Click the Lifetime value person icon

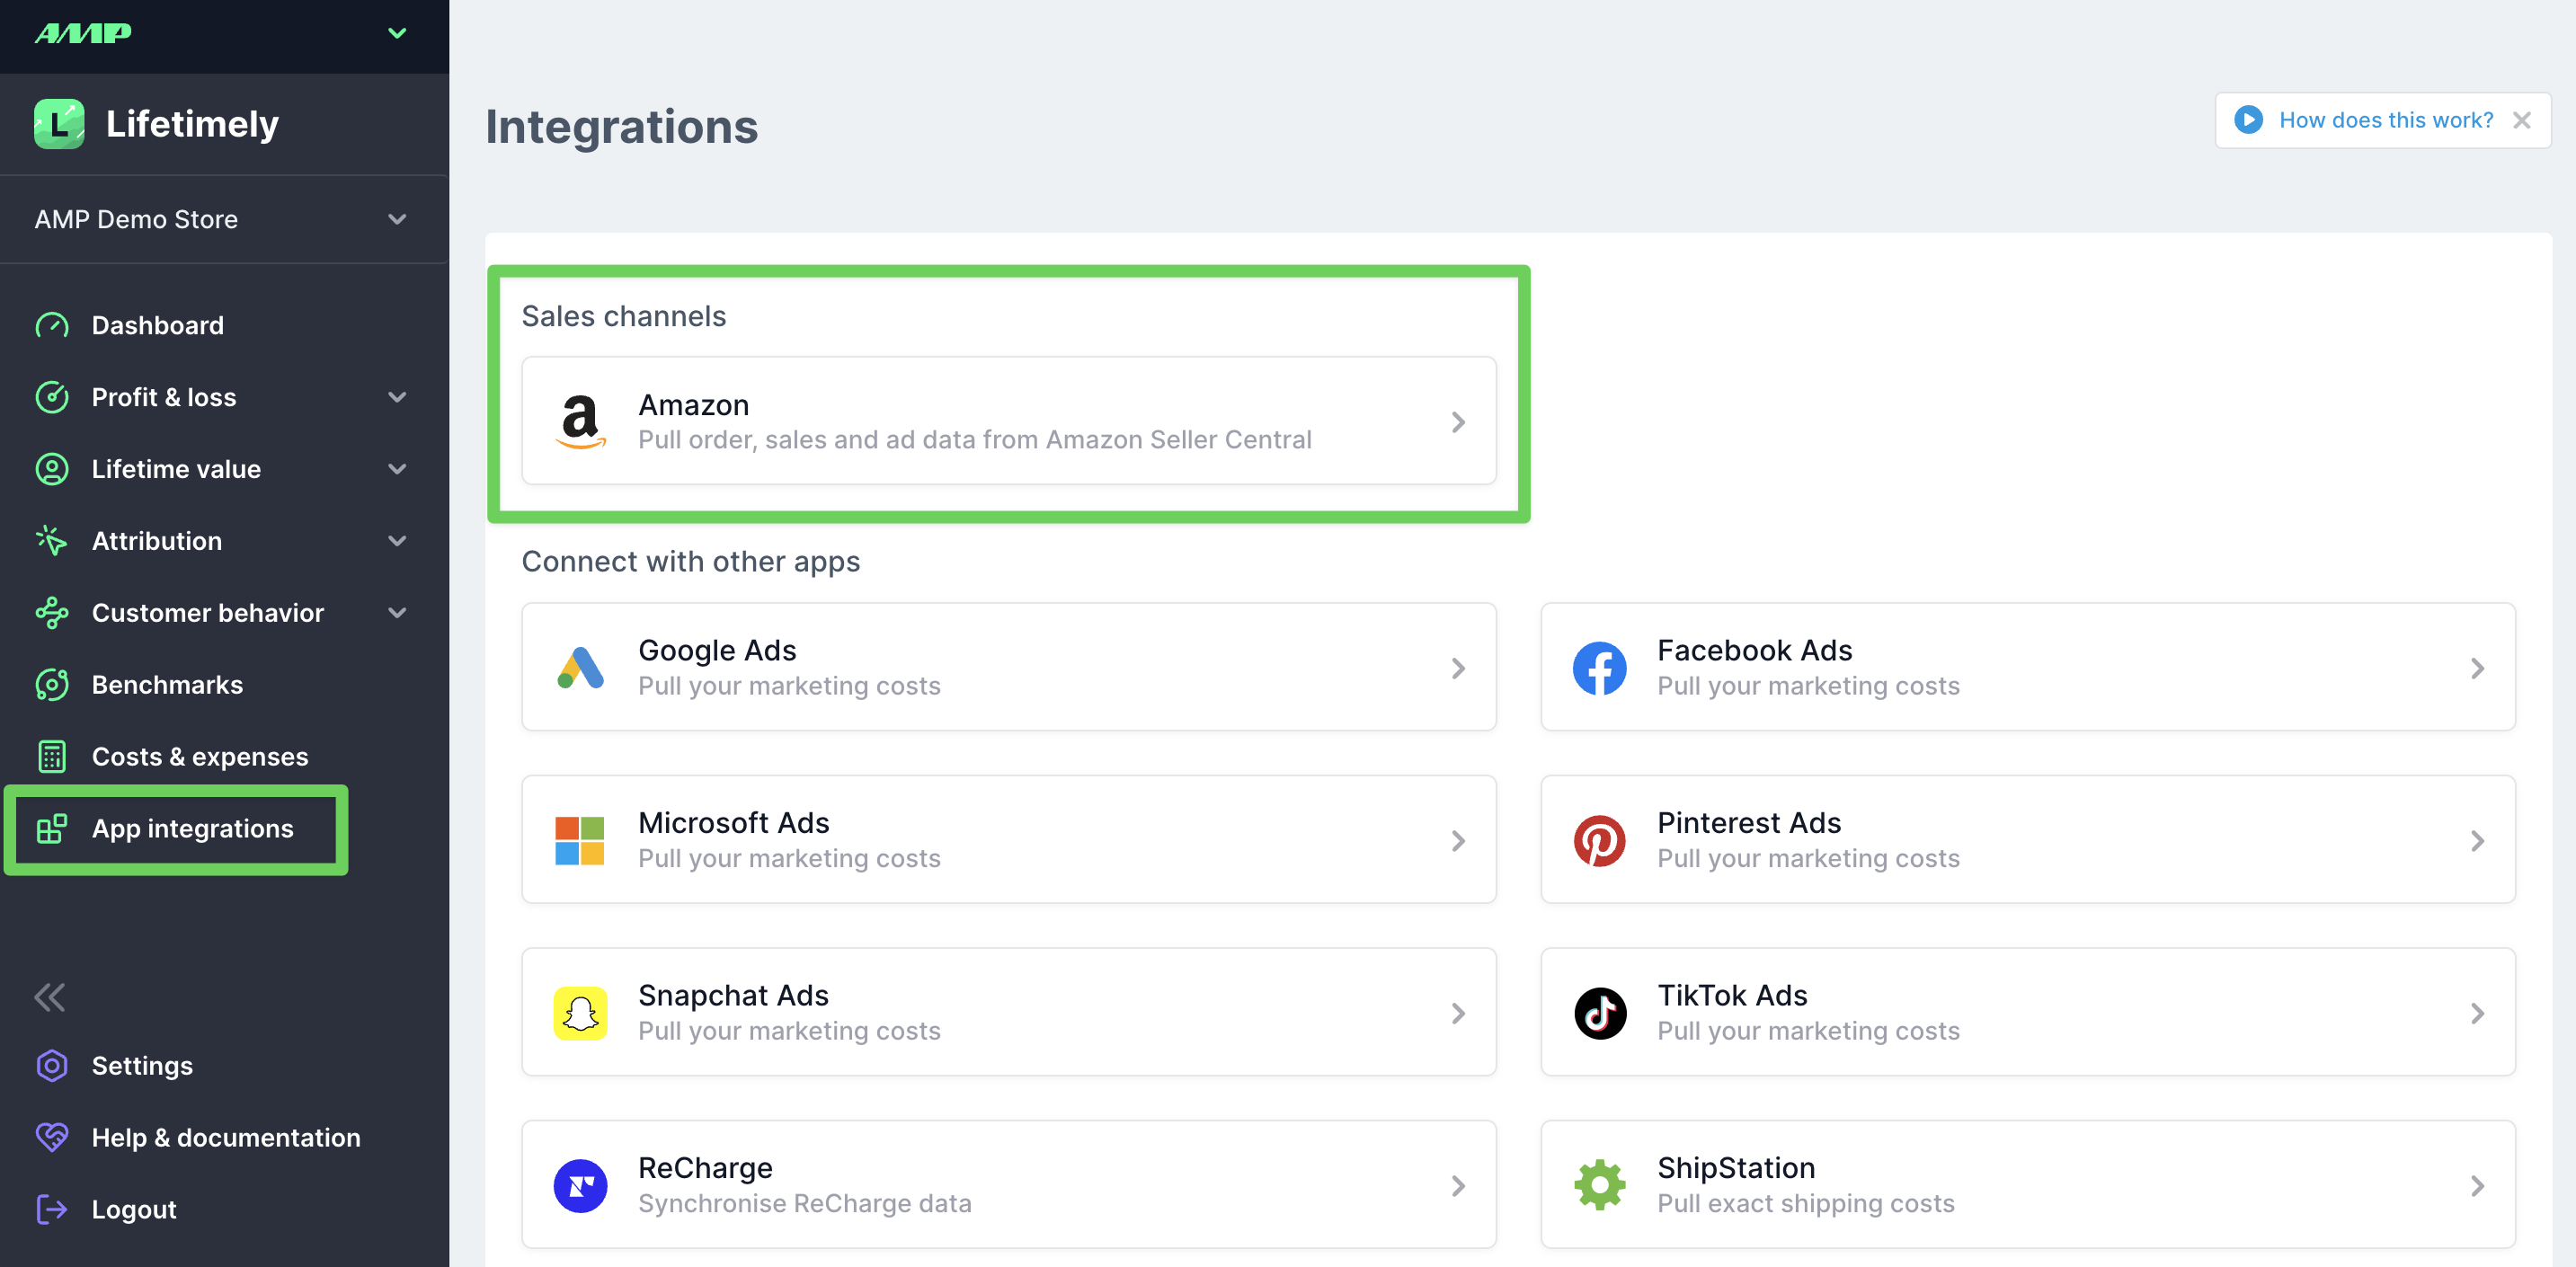pos(52,469)
